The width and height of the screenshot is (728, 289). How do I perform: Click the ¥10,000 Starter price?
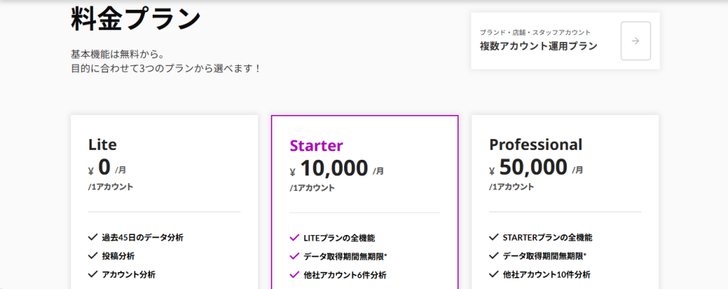coord(333,168)
